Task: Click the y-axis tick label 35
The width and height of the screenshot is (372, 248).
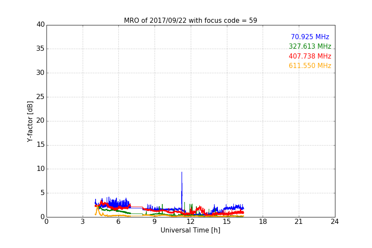Action: pyautogui.click(x=40, y=49)
